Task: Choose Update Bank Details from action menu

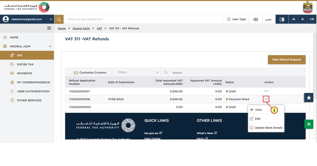Action: tap(266, 128)
